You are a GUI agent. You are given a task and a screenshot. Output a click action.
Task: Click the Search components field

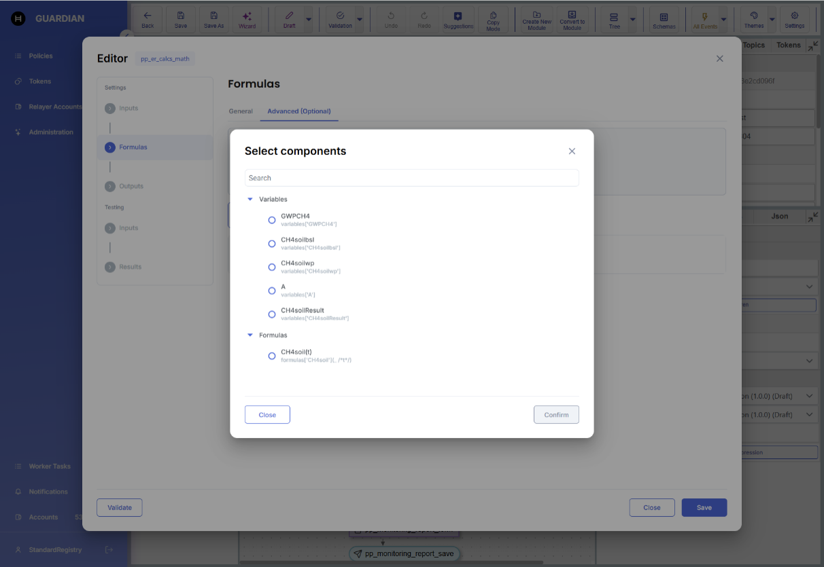[x=411, y=178]
